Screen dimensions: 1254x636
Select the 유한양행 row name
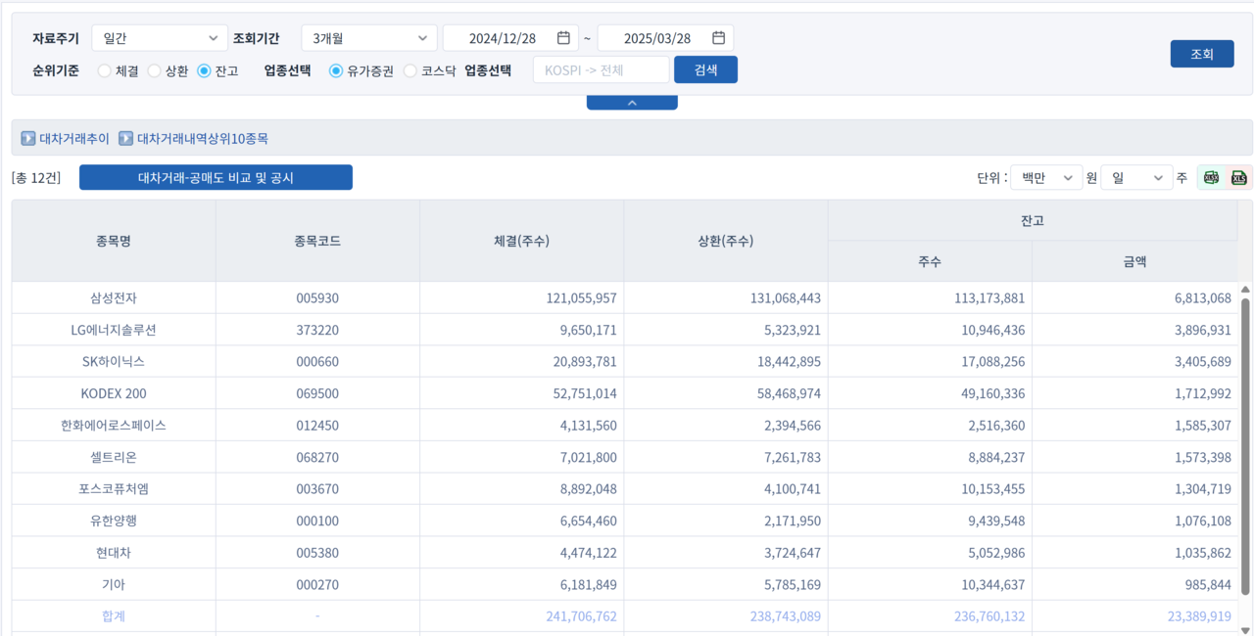click(x=114, y=521)
